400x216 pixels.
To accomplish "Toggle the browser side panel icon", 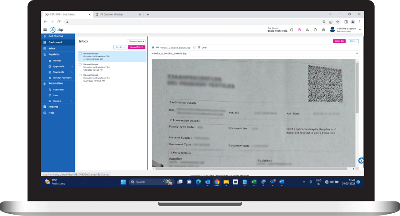I will (x=346, y=22).
